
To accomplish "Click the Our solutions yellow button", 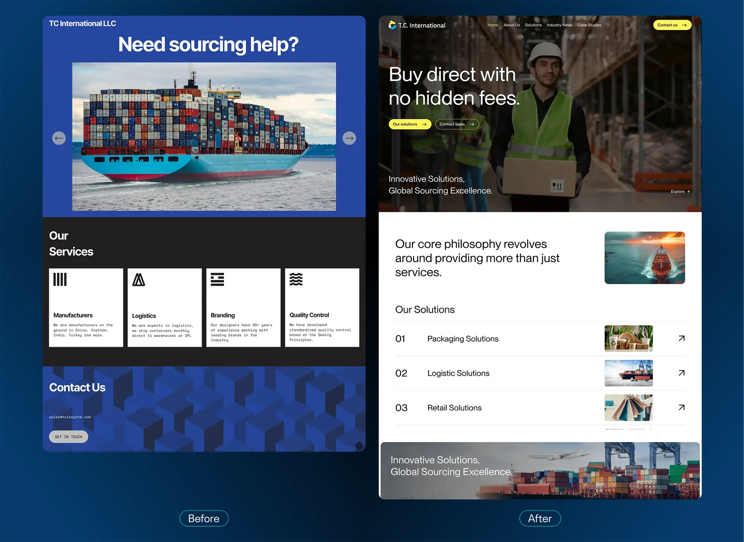I will coord(410,124).
